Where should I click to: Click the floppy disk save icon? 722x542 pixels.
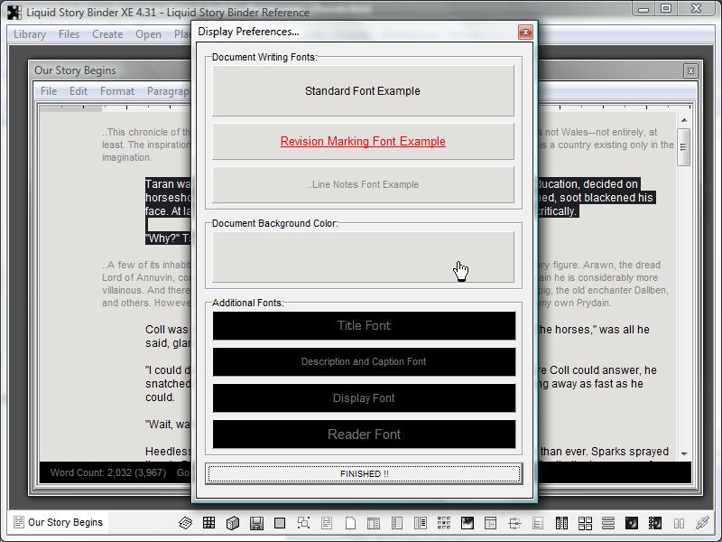(256, 523)
